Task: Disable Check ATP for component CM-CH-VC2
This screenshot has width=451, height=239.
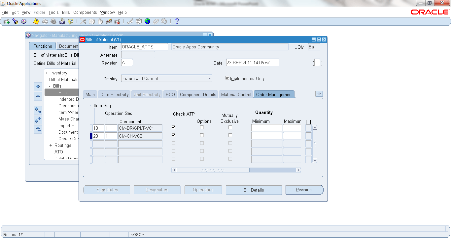Action: click(173, 135)
